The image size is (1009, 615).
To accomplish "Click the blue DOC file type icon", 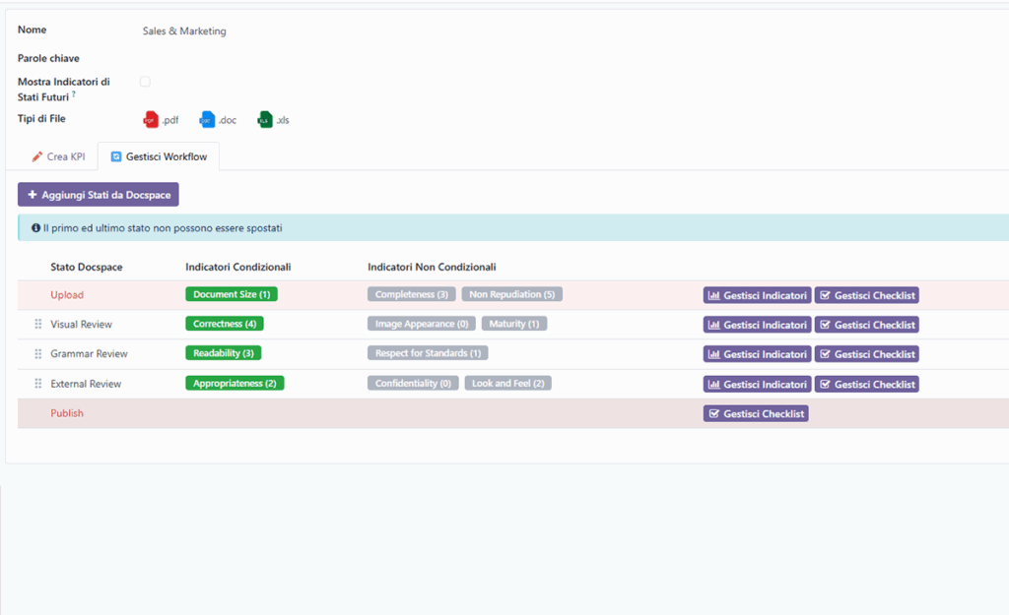I will 207,119.
